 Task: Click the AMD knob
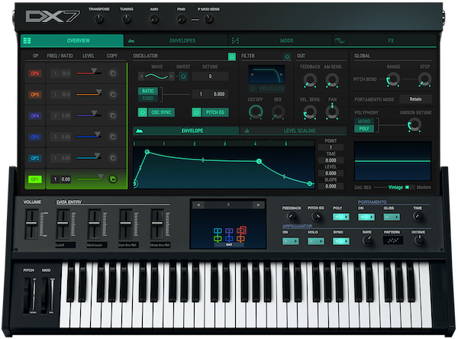(154, 20)
